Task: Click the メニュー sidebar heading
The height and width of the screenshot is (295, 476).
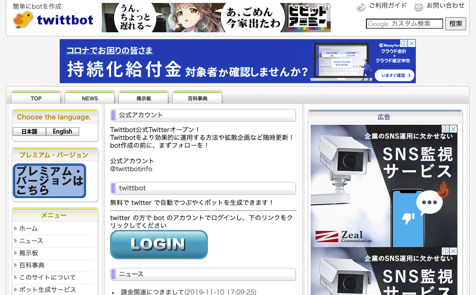Action: pos(54,215)
